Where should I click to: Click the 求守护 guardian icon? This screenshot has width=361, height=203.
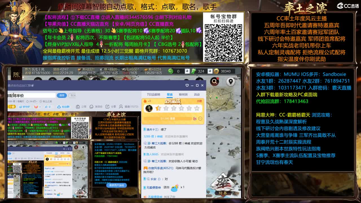coord(20,107)
